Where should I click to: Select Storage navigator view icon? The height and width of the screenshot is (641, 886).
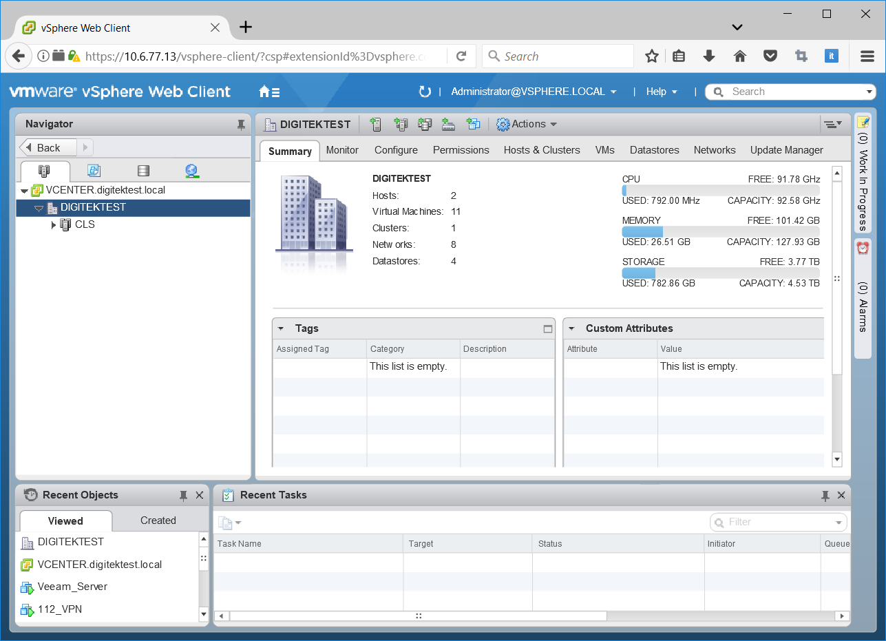pyautogui.click(x=143, y=171)
